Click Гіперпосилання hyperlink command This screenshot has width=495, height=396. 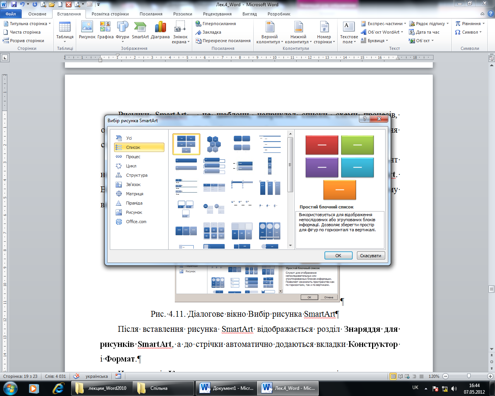point(216,24)
